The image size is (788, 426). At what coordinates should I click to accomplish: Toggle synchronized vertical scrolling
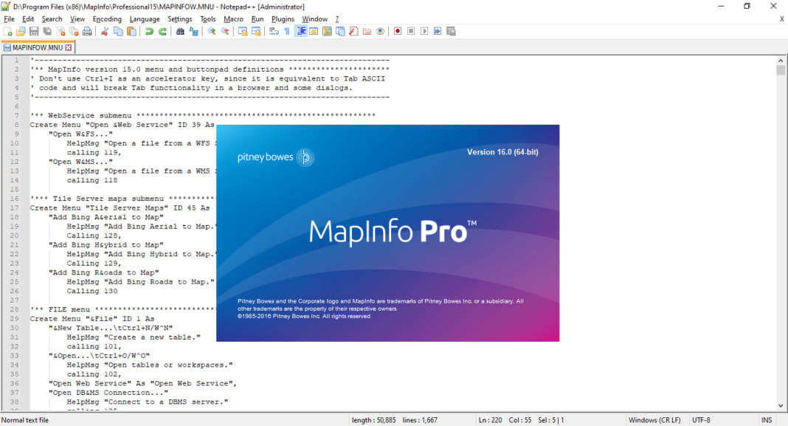click(243, 31)
